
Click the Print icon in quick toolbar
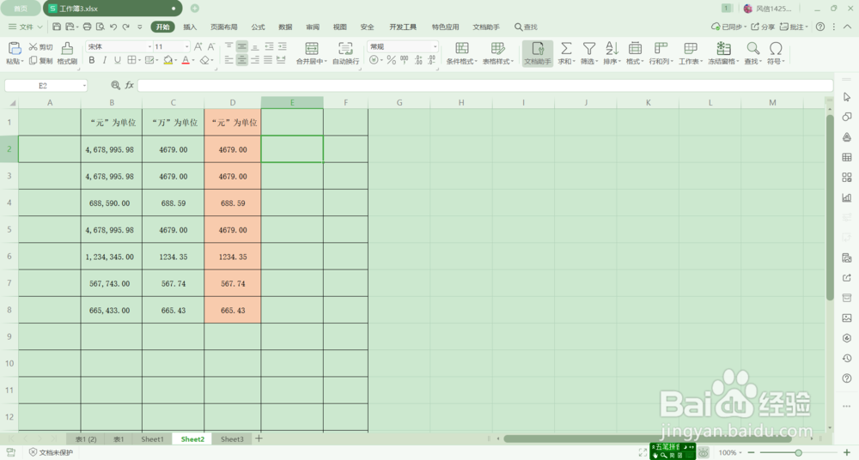click(87, 27)
